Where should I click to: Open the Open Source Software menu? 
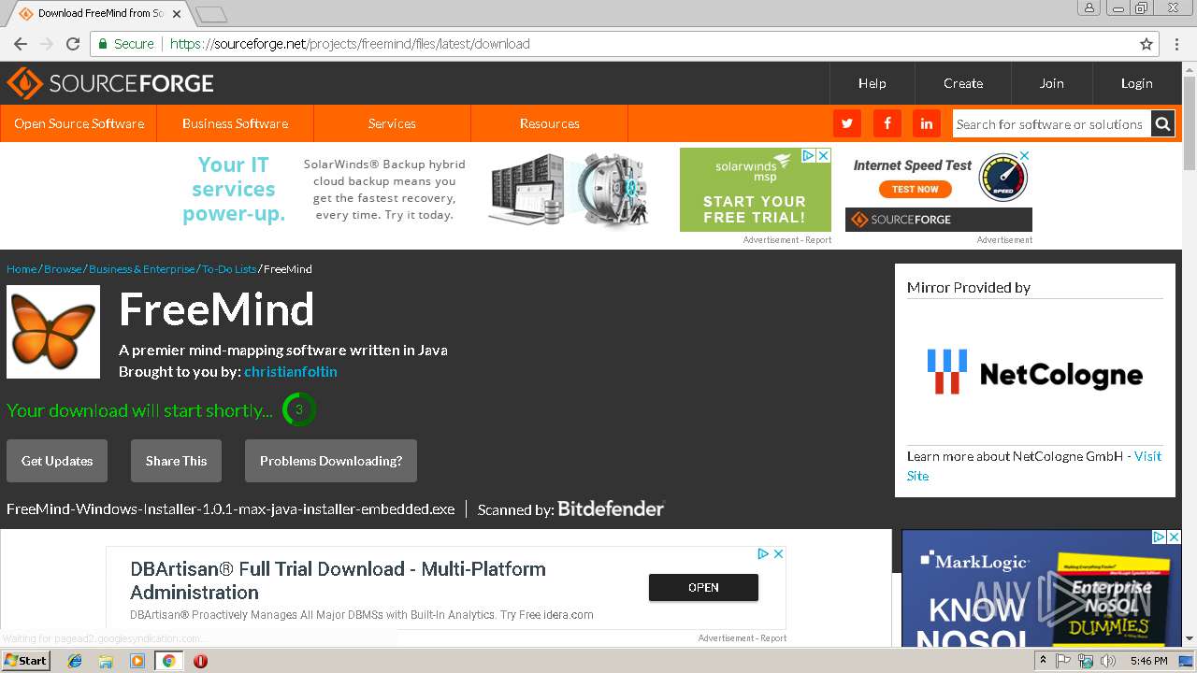[x=79, y=123]
